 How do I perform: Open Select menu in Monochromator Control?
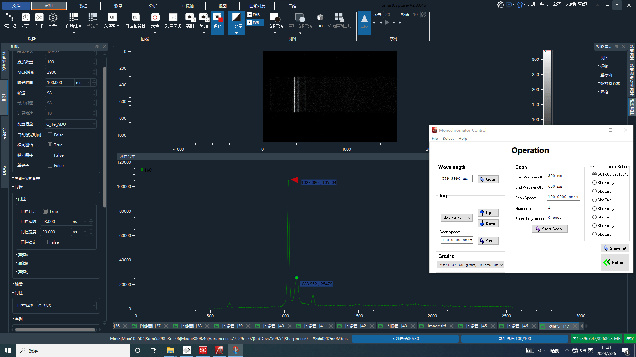(448, 139)
